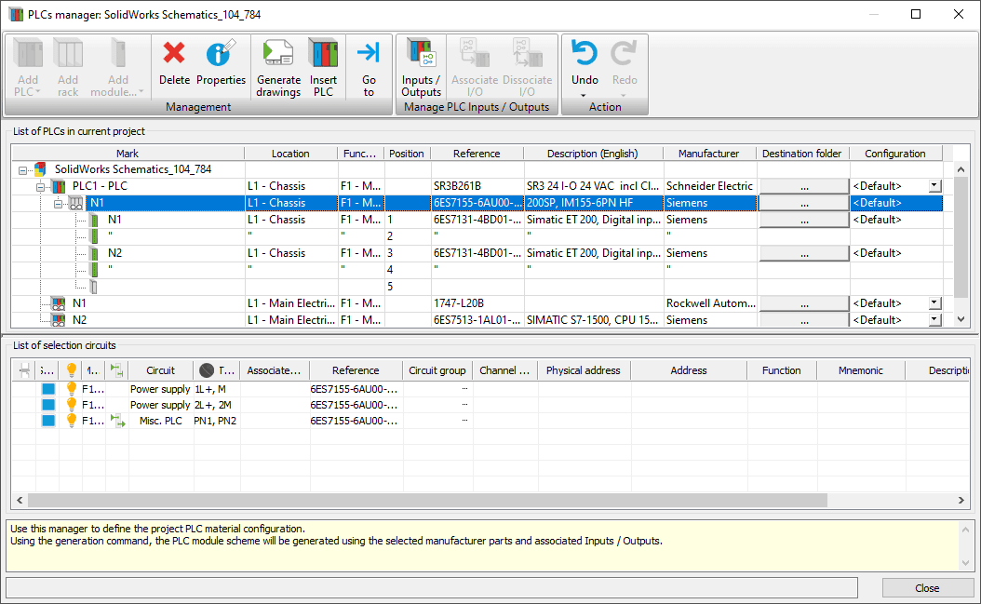Click the blue square in Misc. PLC row
Image resolution: width=981 pixels, height=604 pixels.
pos(48,421)
